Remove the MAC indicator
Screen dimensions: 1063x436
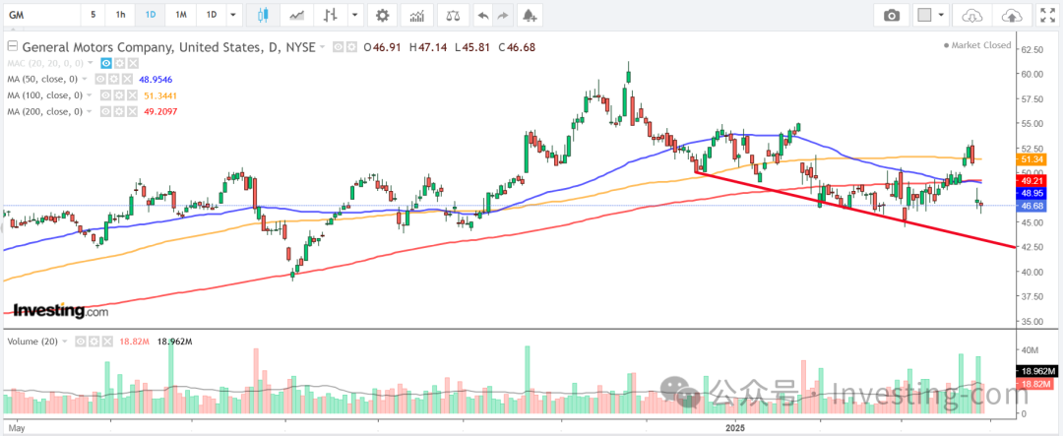point(132,63)
